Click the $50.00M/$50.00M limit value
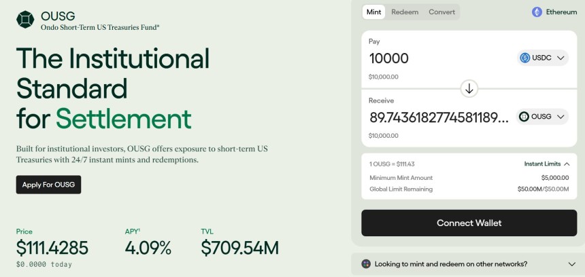Viewport: 585px width, 277px height. [x=544, y=189]
